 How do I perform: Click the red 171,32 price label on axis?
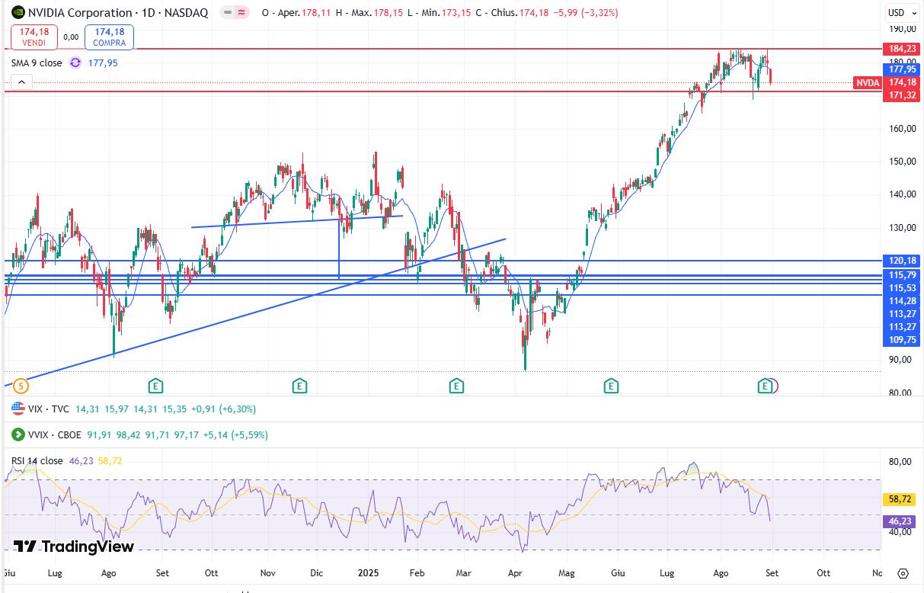coord(902,95)
